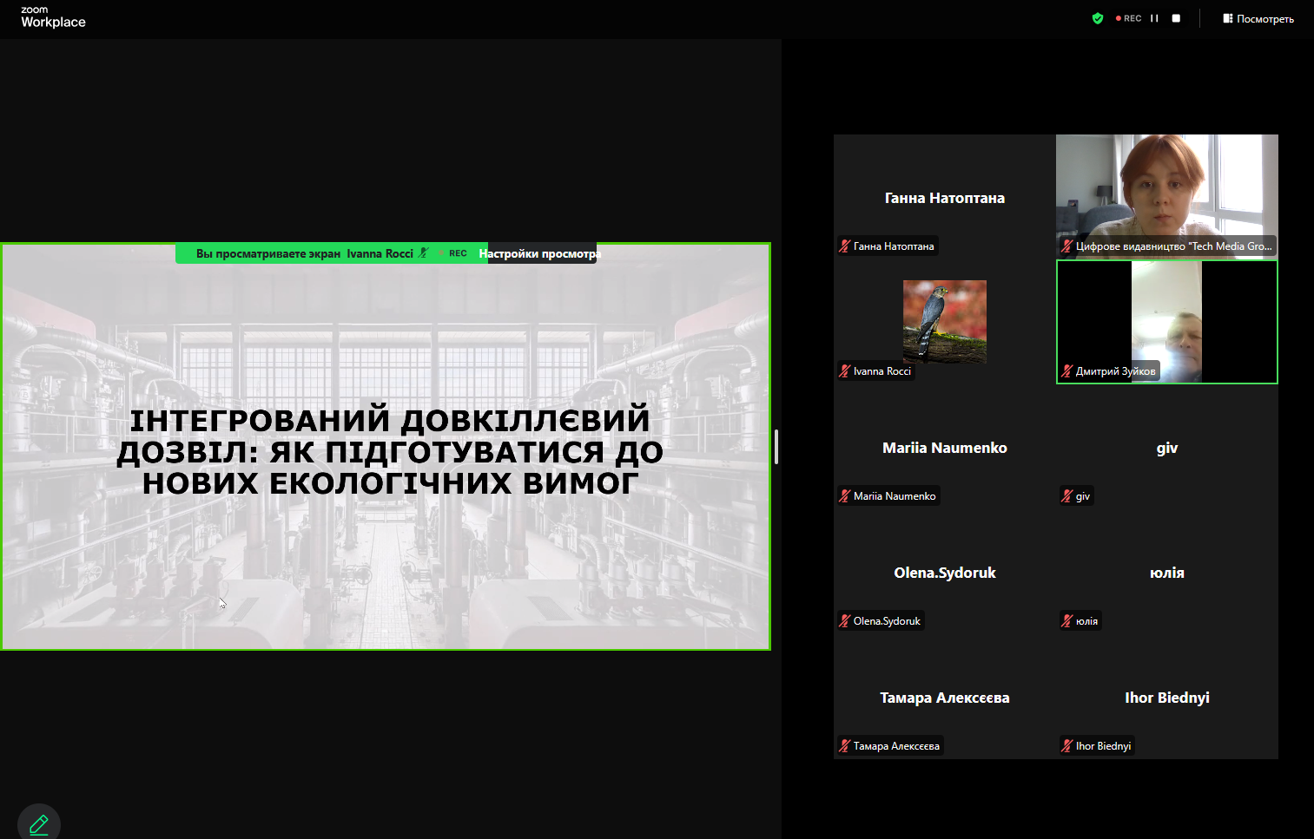Click muted mic icon beside Mariia Naumenko
Image resolution: width=1314 pixels, height=839 pixels.
coord(844,496)
